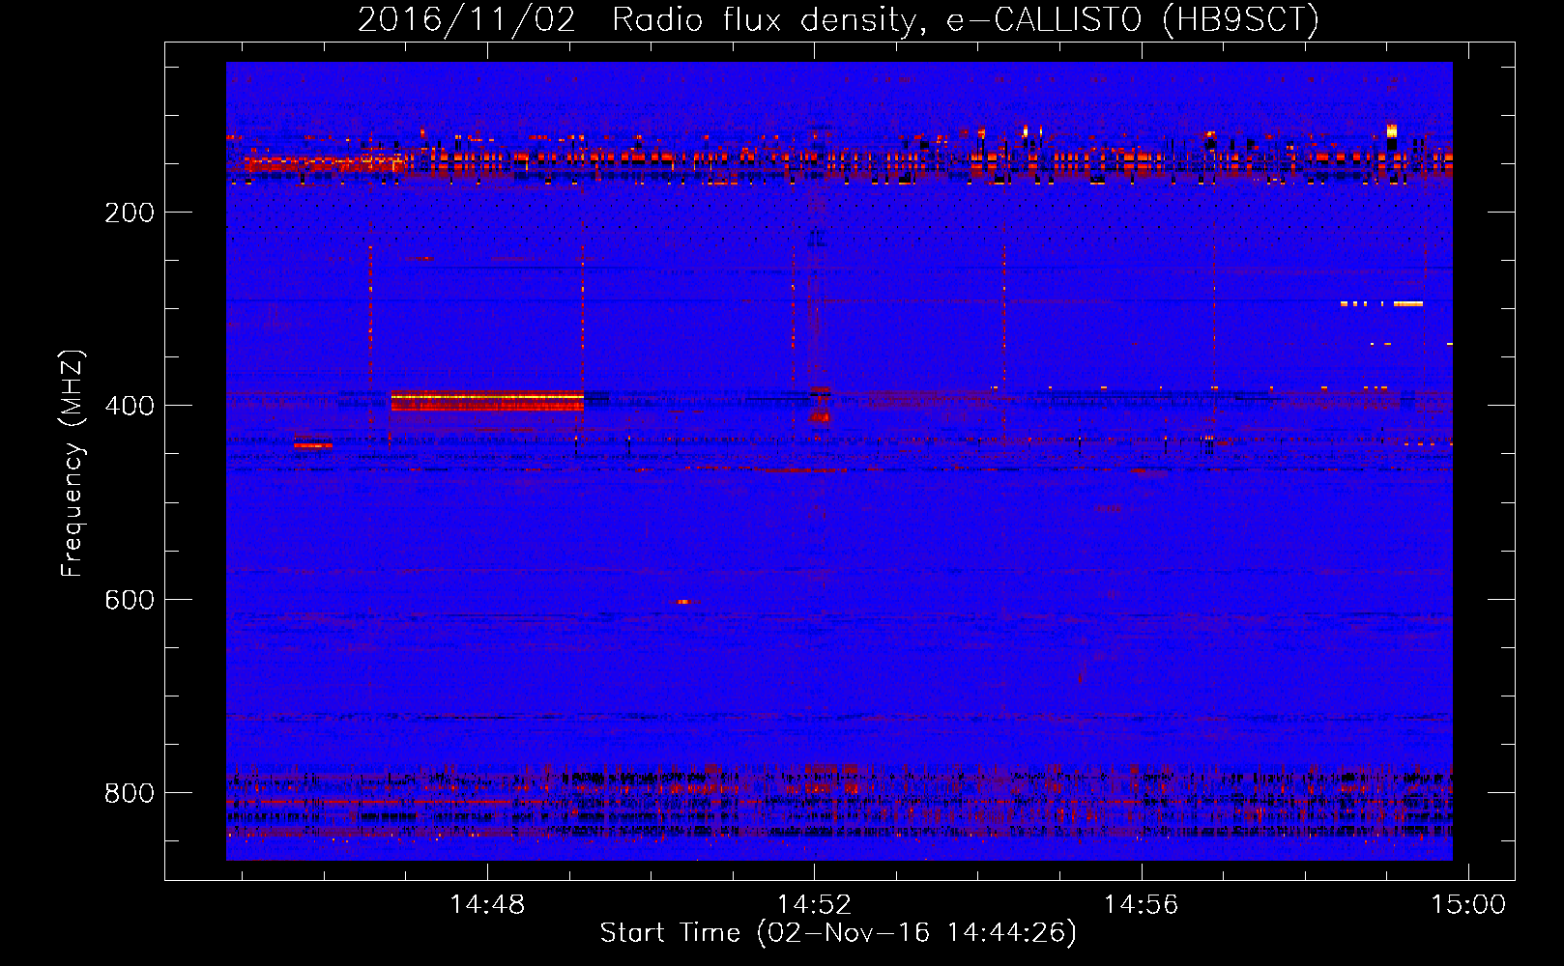This screenshot has height=966, width=1564.
Task: Click the 800 frequency tick label
Action: coord(129,793)
